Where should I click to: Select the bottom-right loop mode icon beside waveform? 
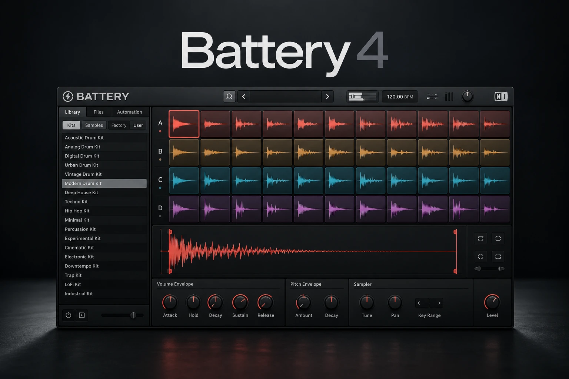[498, 256]
